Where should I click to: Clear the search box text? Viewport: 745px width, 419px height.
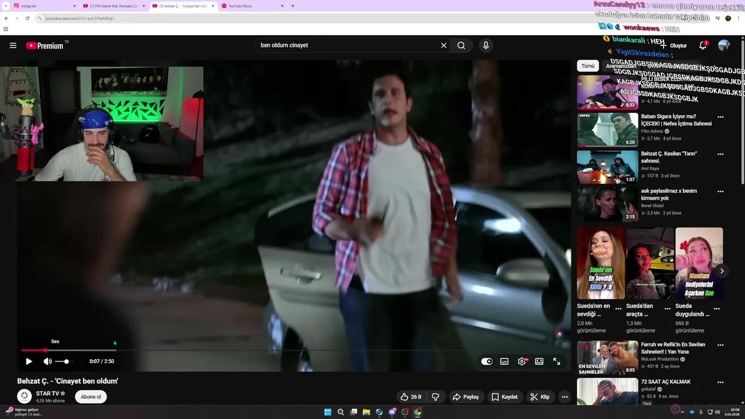(444, 45)
